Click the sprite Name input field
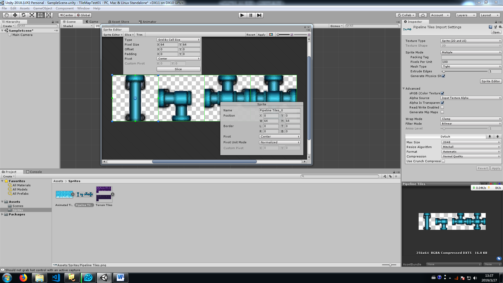503x283 pixels. (279, 110)
